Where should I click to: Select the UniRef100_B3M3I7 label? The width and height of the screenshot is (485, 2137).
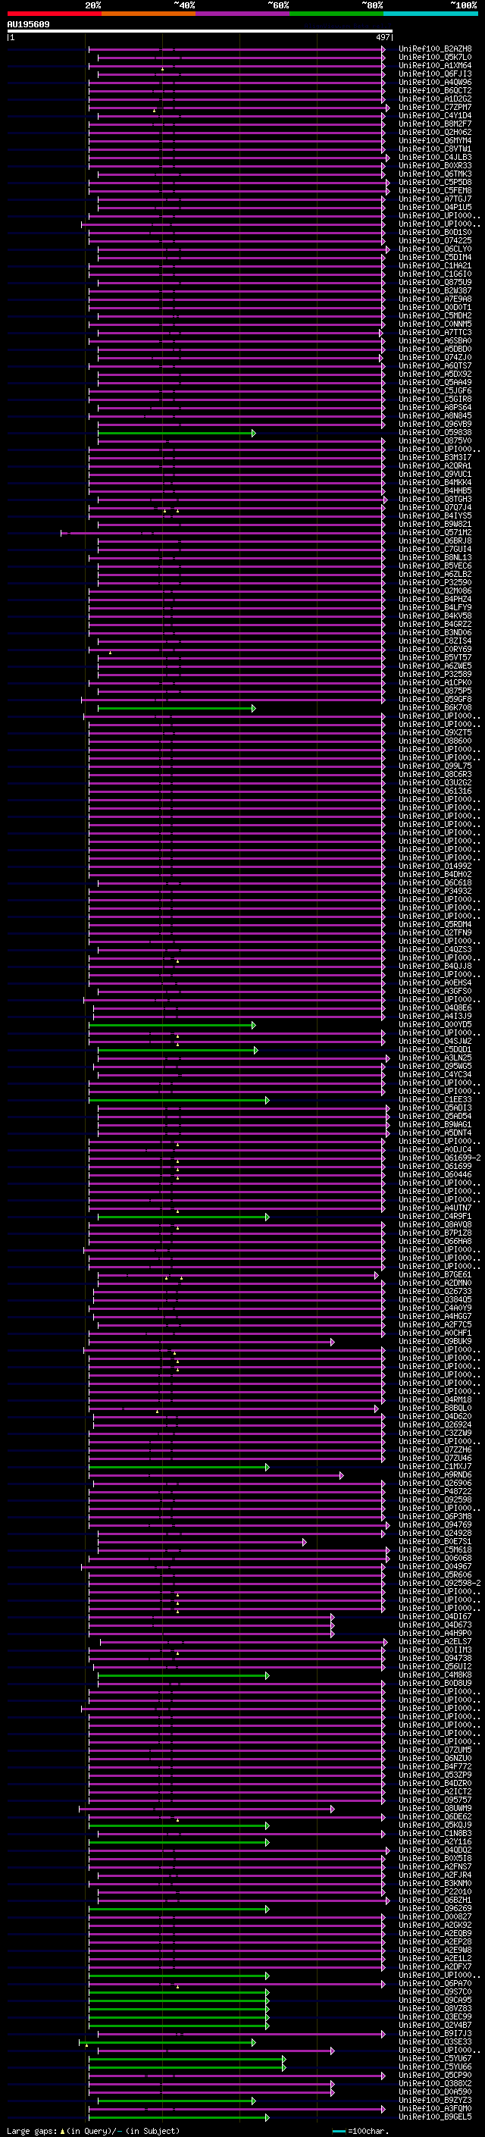tap(434, 458)
